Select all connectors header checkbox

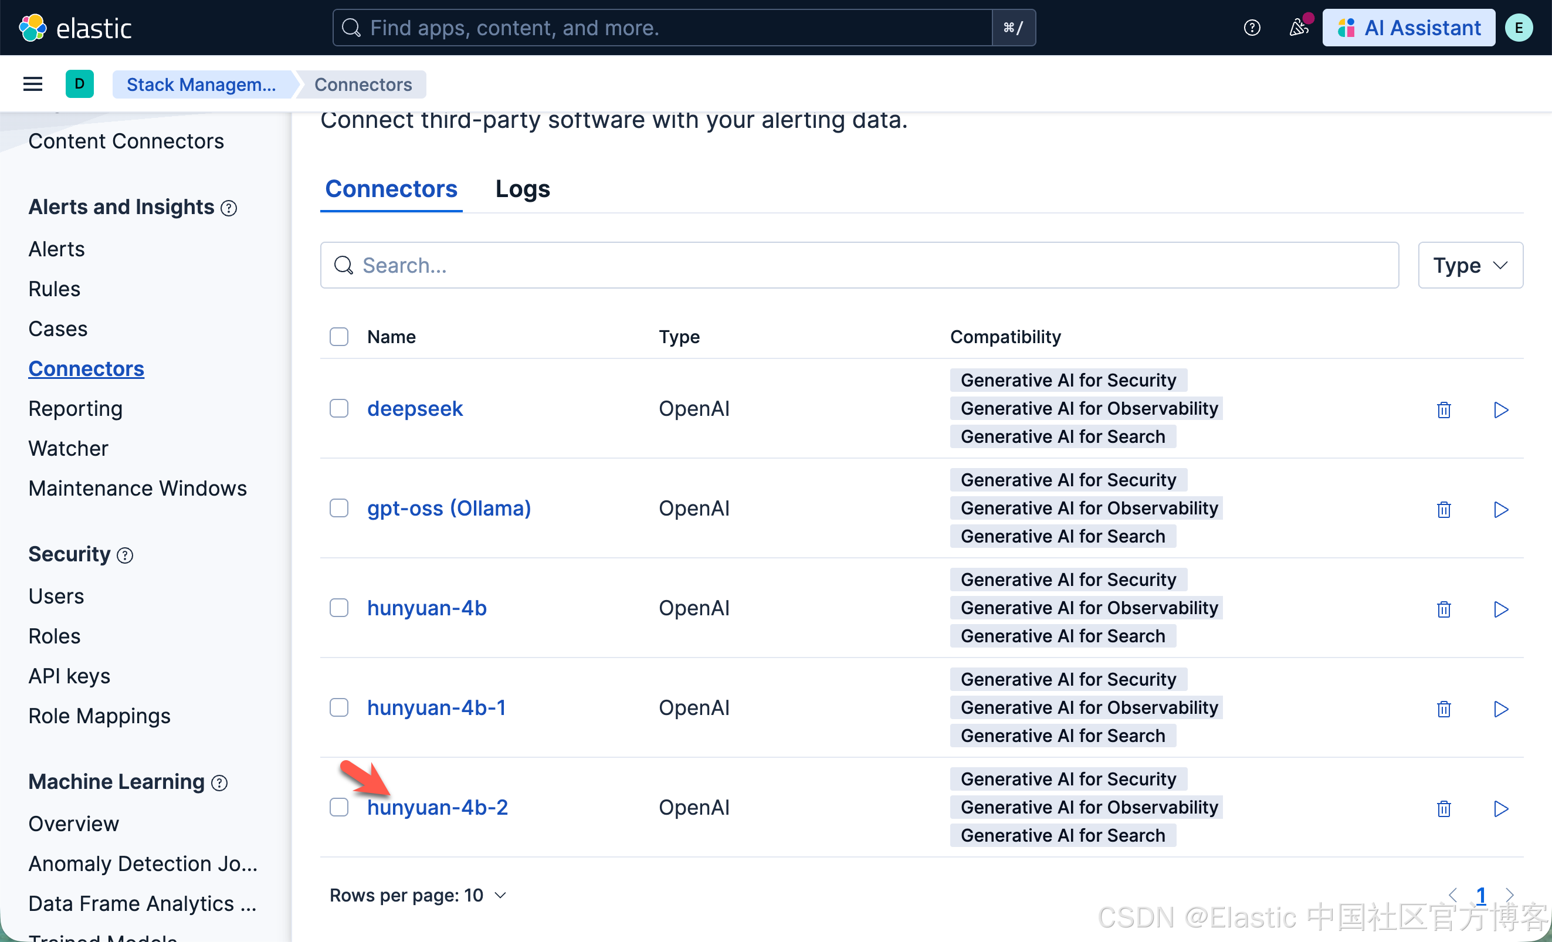[339, 337]
